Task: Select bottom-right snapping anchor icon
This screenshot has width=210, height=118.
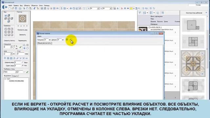Action: click(x=12, y=35)
